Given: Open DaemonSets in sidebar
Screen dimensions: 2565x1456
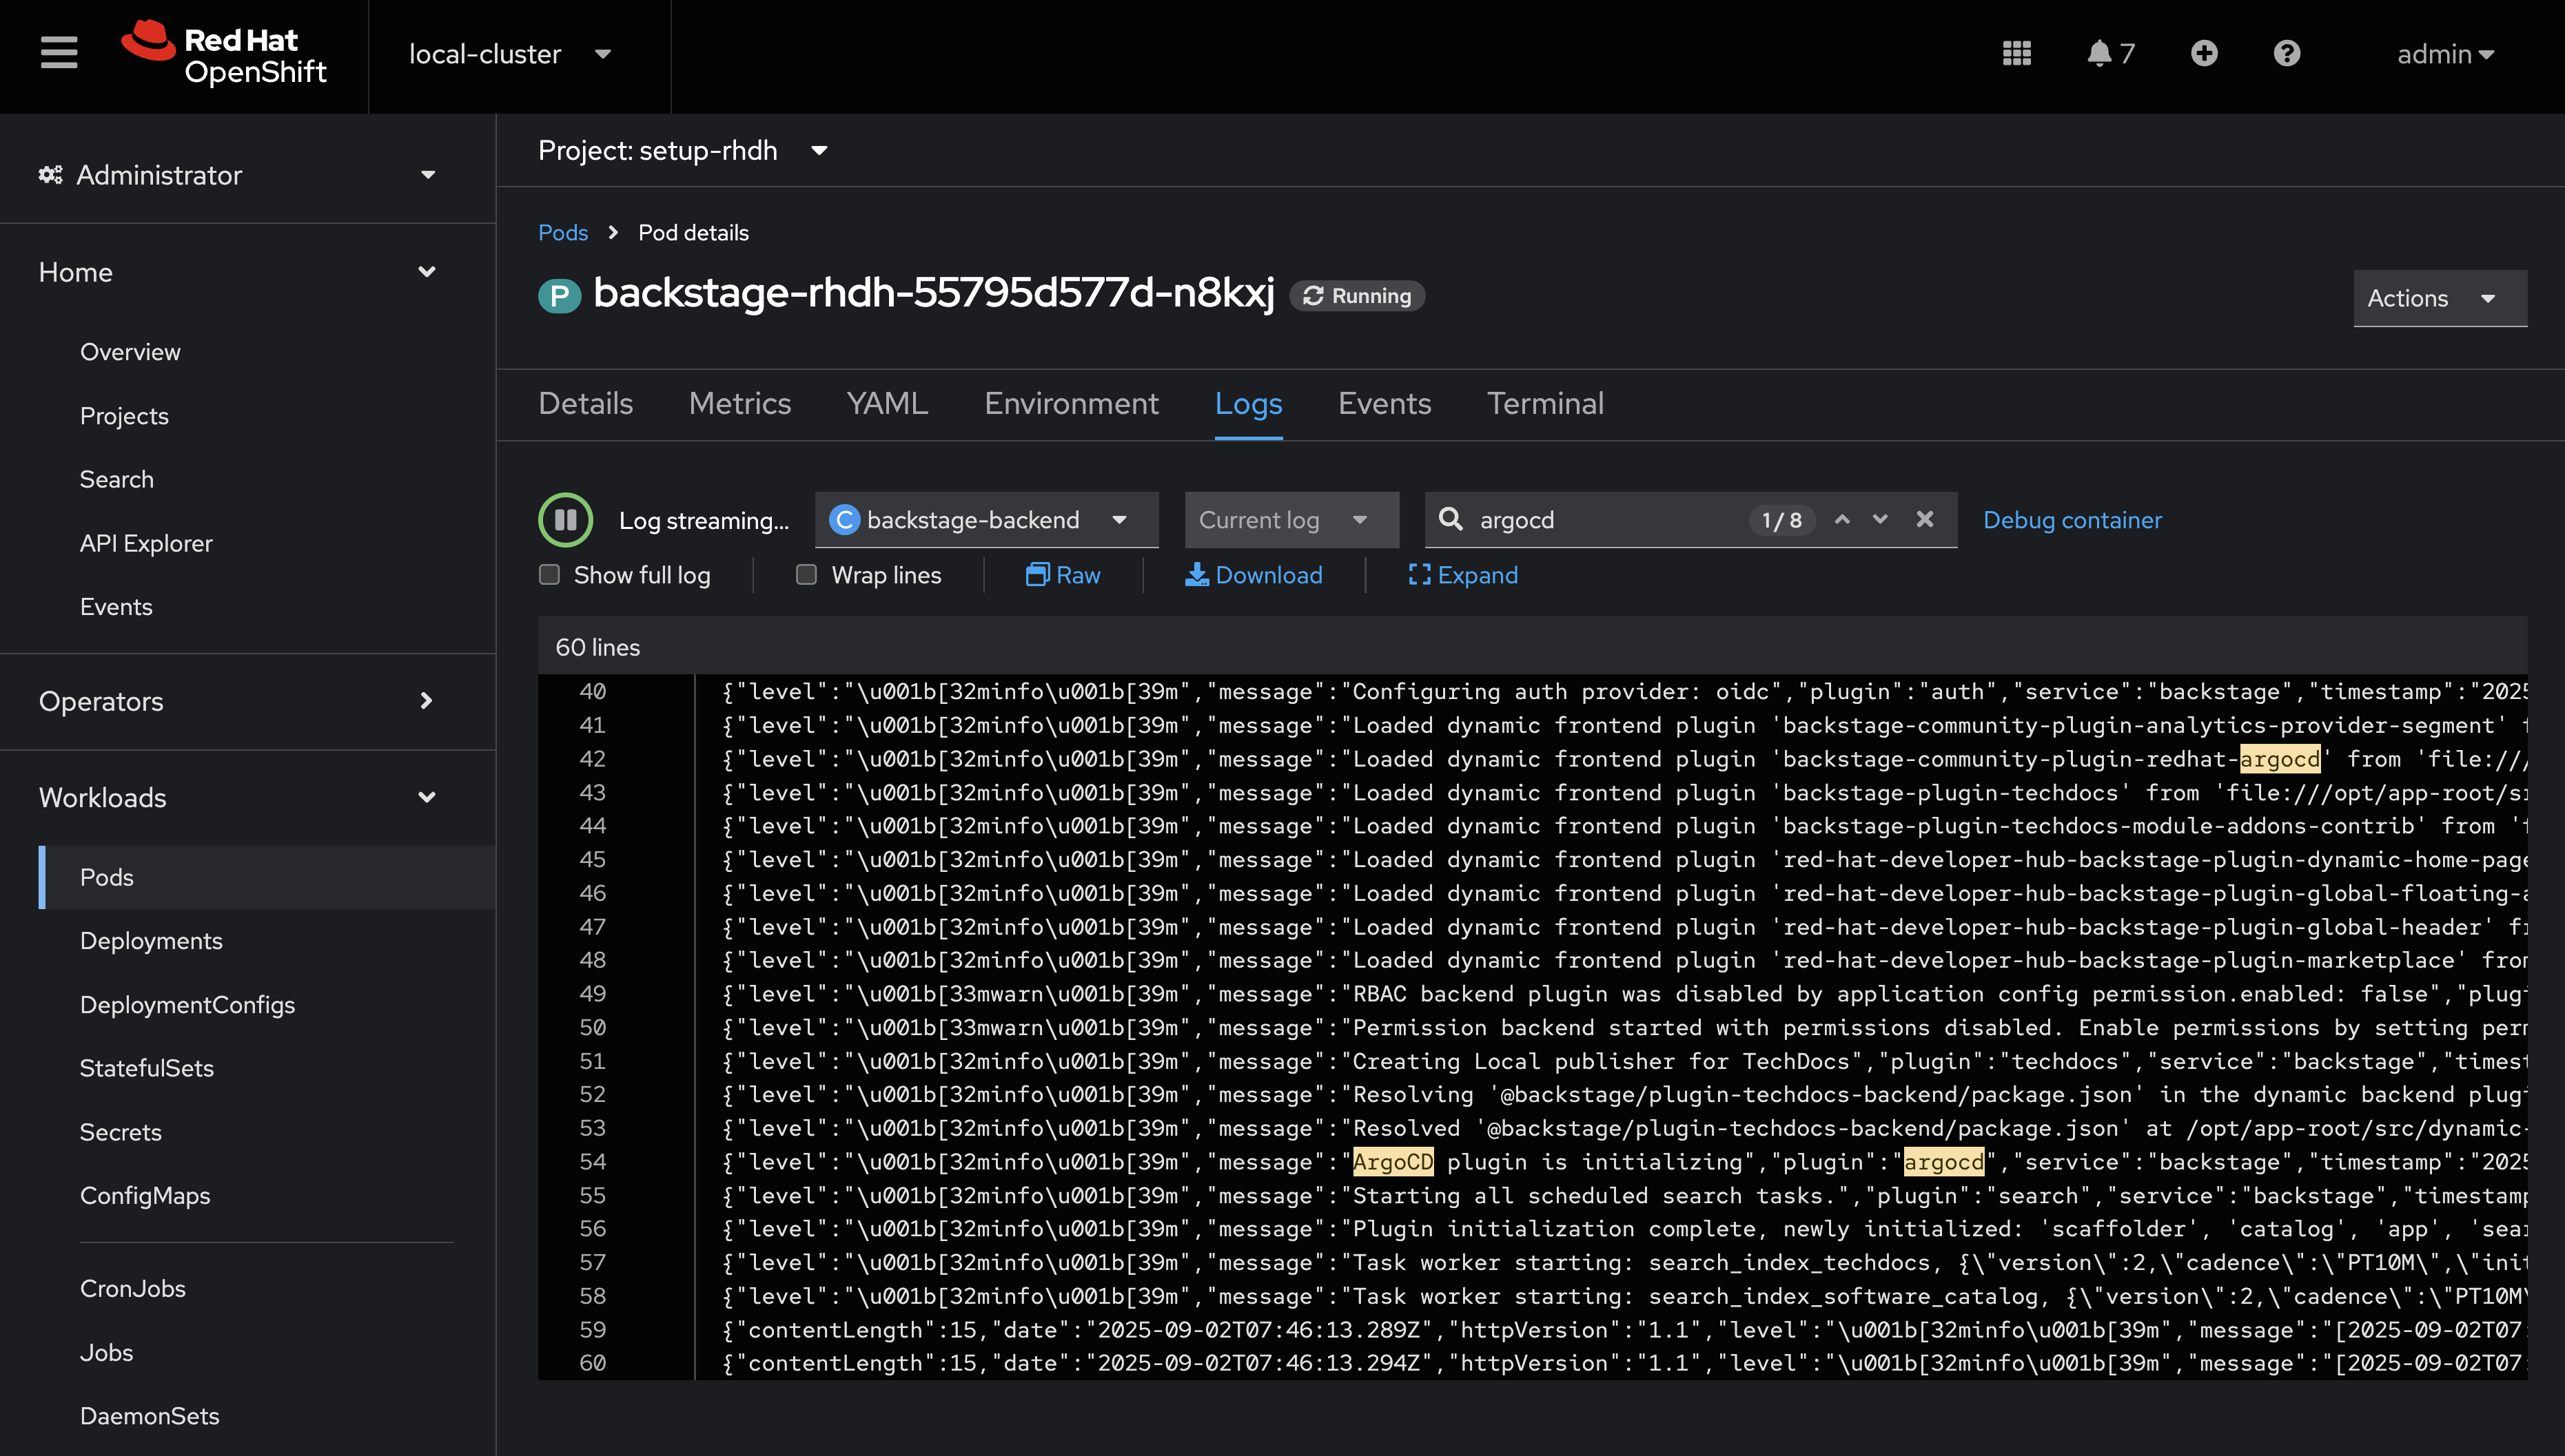Looking at the screenshot, I should pyautogui.click(x=149, y=1416).
